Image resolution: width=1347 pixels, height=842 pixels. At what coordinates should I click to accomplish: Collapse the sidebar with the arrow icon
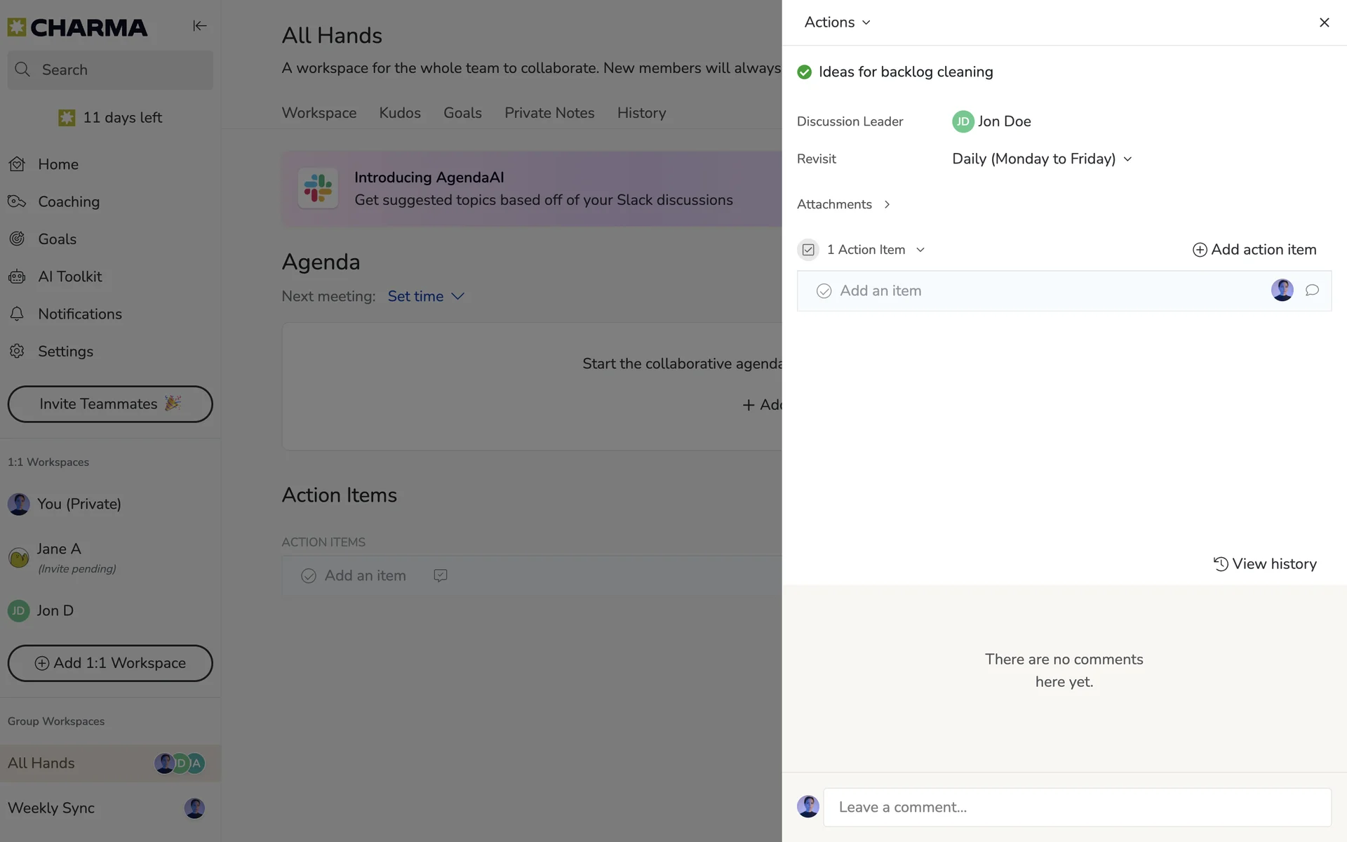click(199, 26)
